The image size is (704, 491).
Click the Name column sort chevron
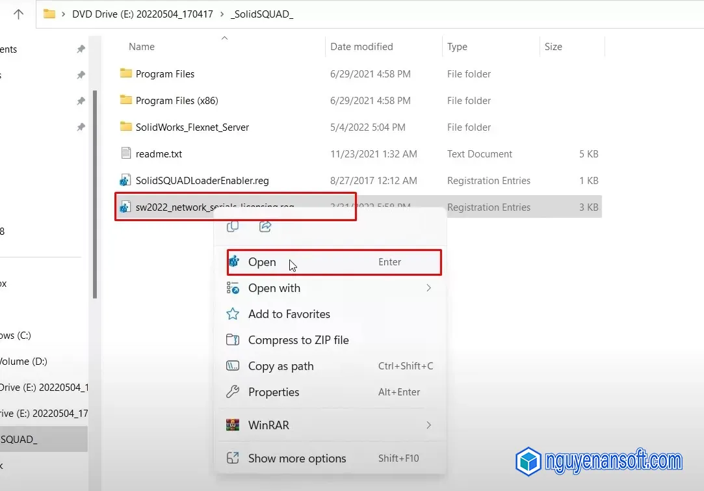pos(224,38)
